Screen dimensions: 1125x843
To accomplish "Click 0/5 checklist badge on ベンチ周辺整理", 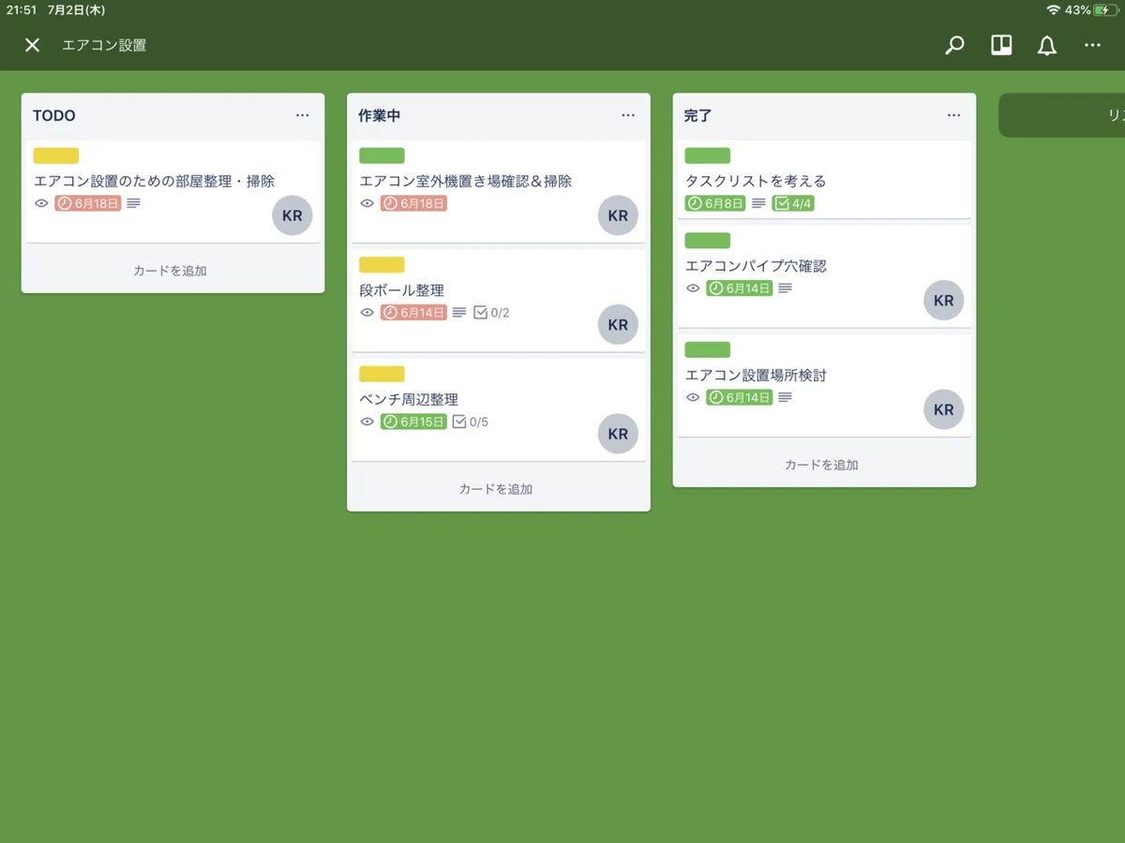I will [471, 422].
